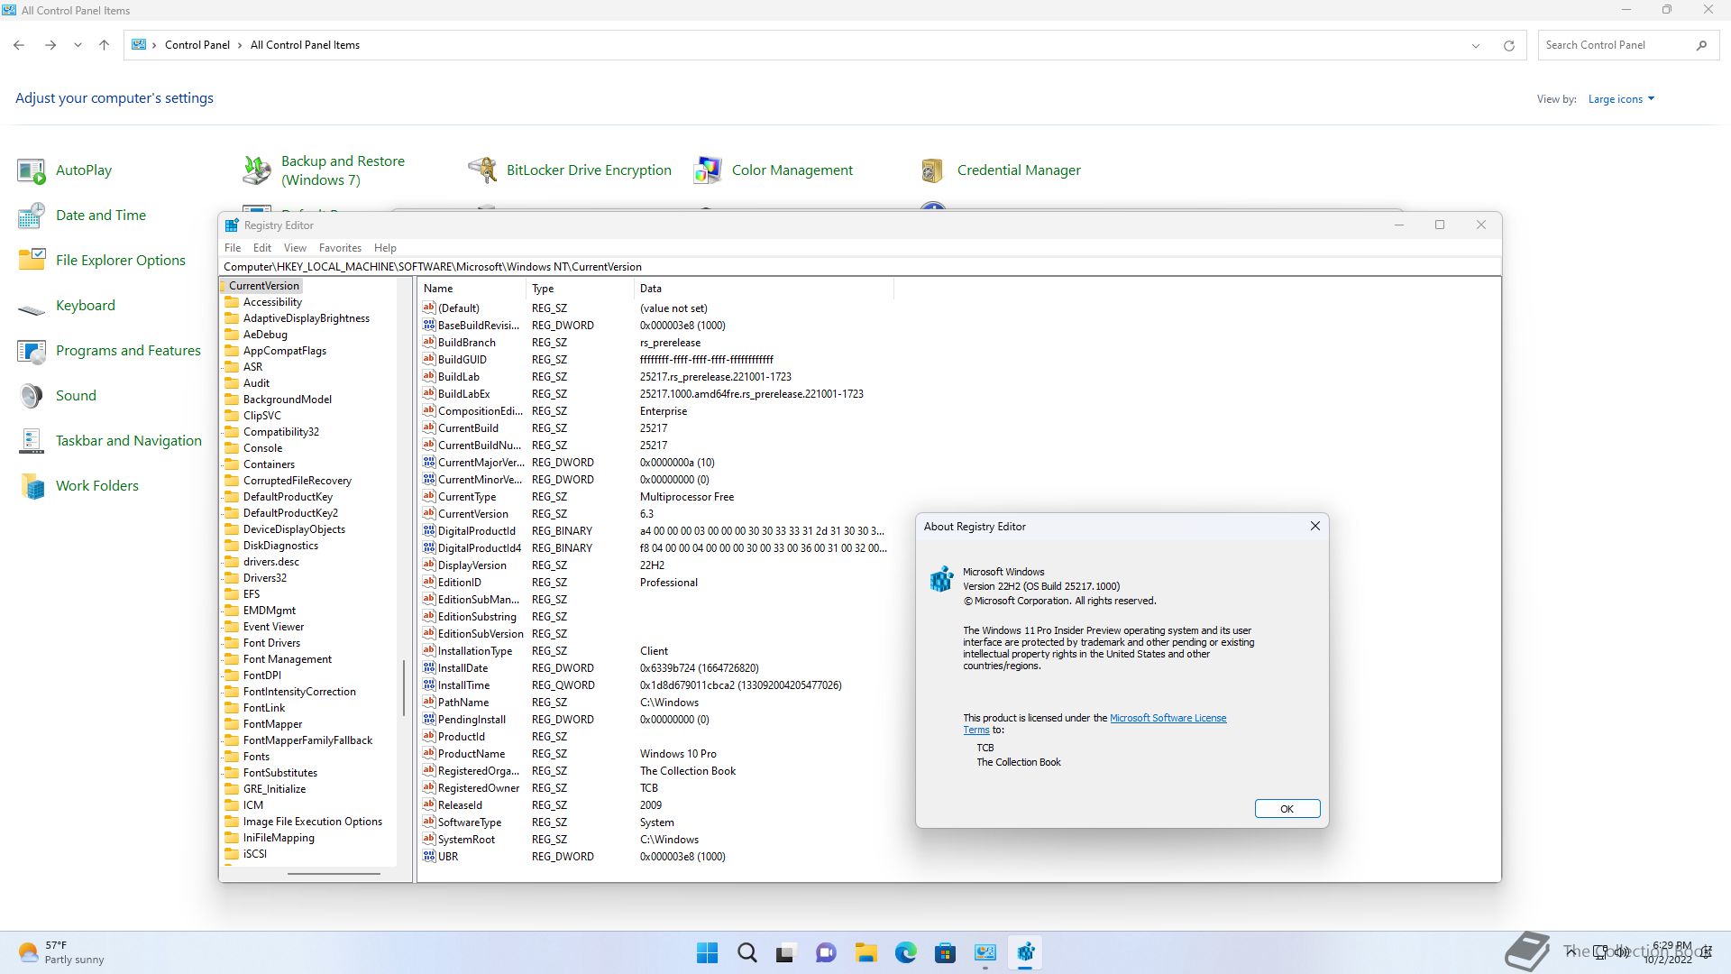Open the Help menu in Registry Editor
Screen dimensions: 1731x974
(385, 248)
